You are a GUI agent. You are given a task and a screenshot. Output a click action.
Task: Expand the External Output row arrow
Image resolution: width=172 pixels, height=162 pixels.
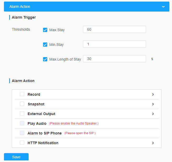tap(153, 114)
